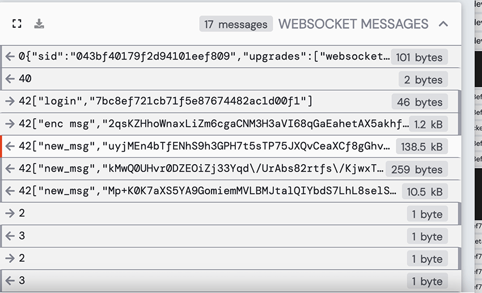Click the WEBSOCKET MESSAGES heading
The image size is (482, 293).
coord(353,24)
